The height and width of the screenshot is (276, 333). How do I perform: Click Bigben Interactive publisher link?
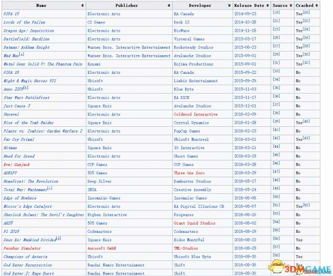tap(107, 214)
